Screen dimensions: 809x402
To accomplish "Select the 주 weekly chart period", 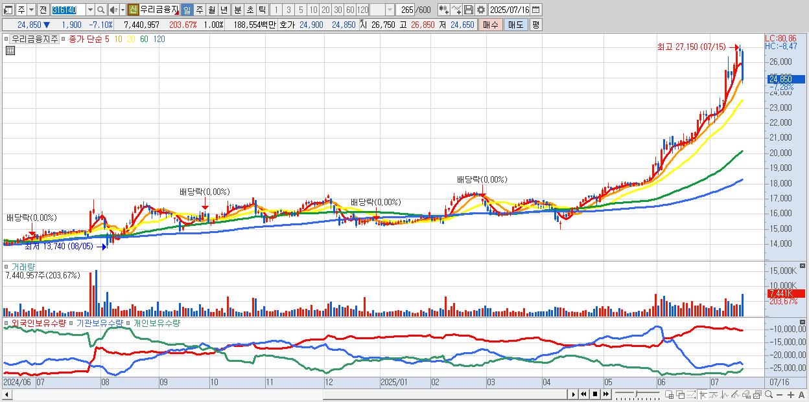I will [199, 10].
